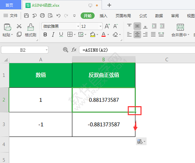Cut selection with the scissors icon
Screen dimensions: 195x163
19,26
